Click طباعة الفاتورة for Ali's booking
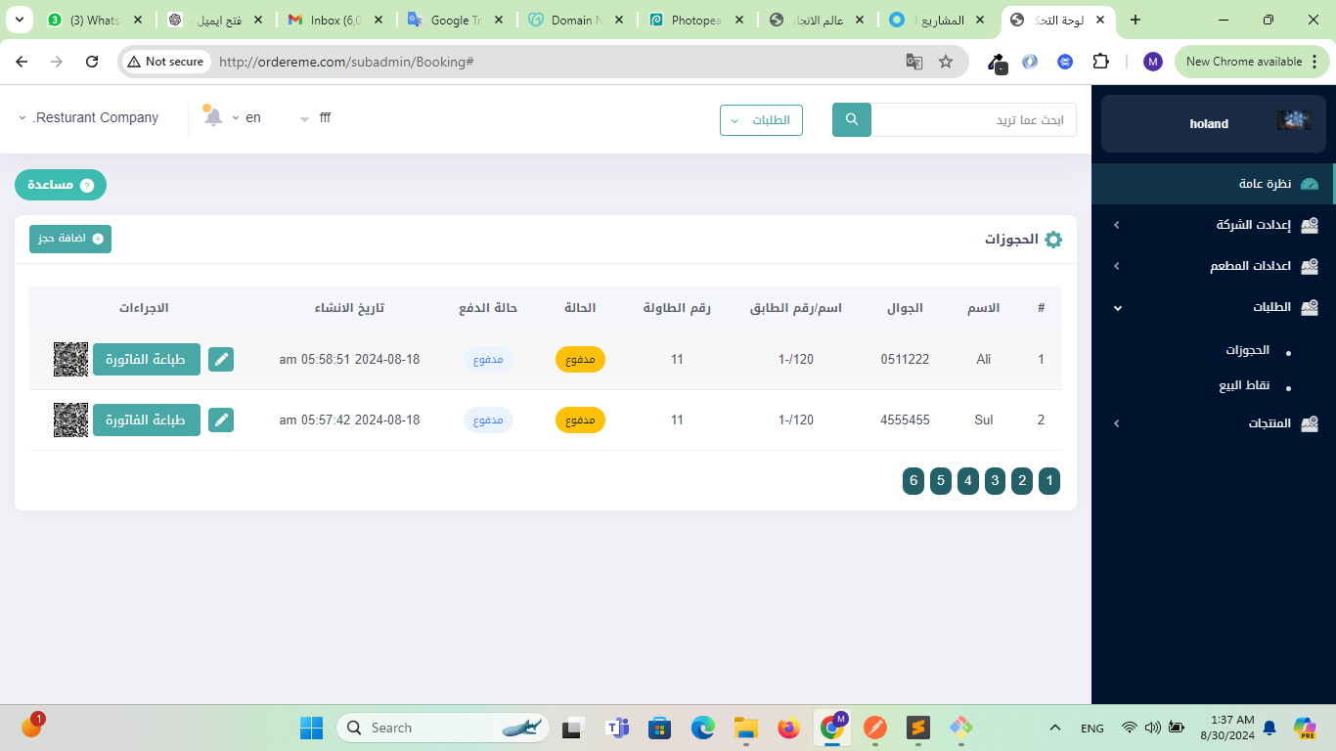Viewport: 1336px width, 751px height. pyautogui.click(x=147, y=360)
